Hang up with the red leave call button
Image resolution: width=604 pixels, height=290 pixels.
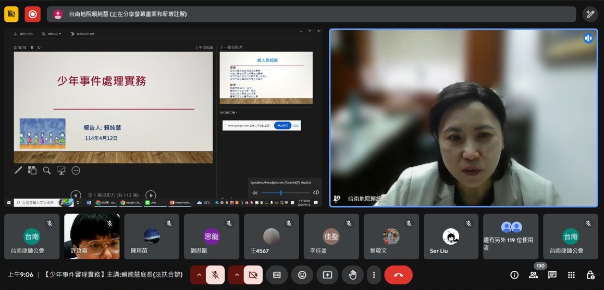click(x=398, y=275)
